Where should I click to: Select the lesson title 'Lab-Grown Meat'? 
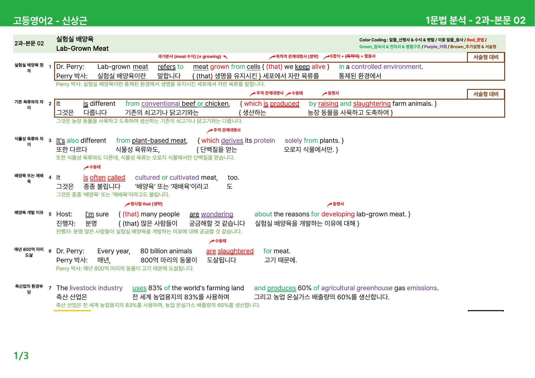[83, 48]
